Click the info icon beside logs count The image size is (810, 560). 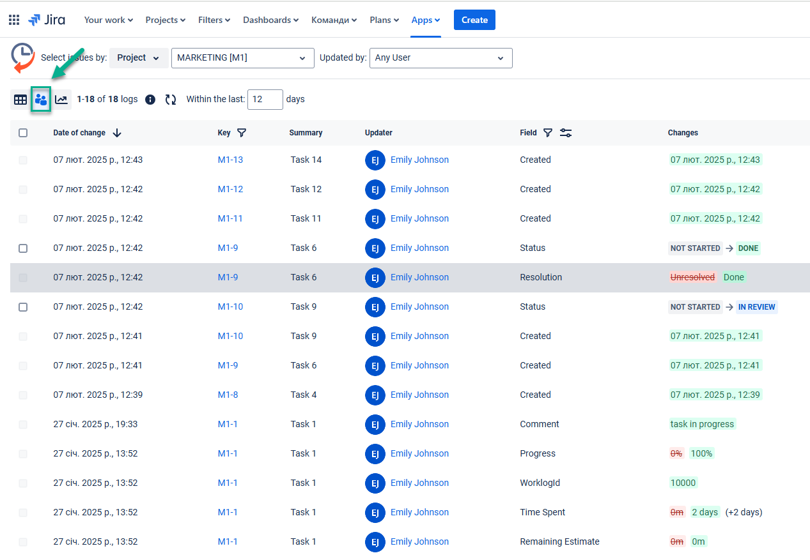[x=150, y=100]
